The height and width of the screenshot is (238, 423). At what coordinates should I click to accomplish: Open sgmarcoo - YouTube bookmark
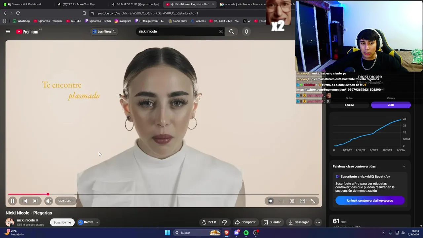48,21
